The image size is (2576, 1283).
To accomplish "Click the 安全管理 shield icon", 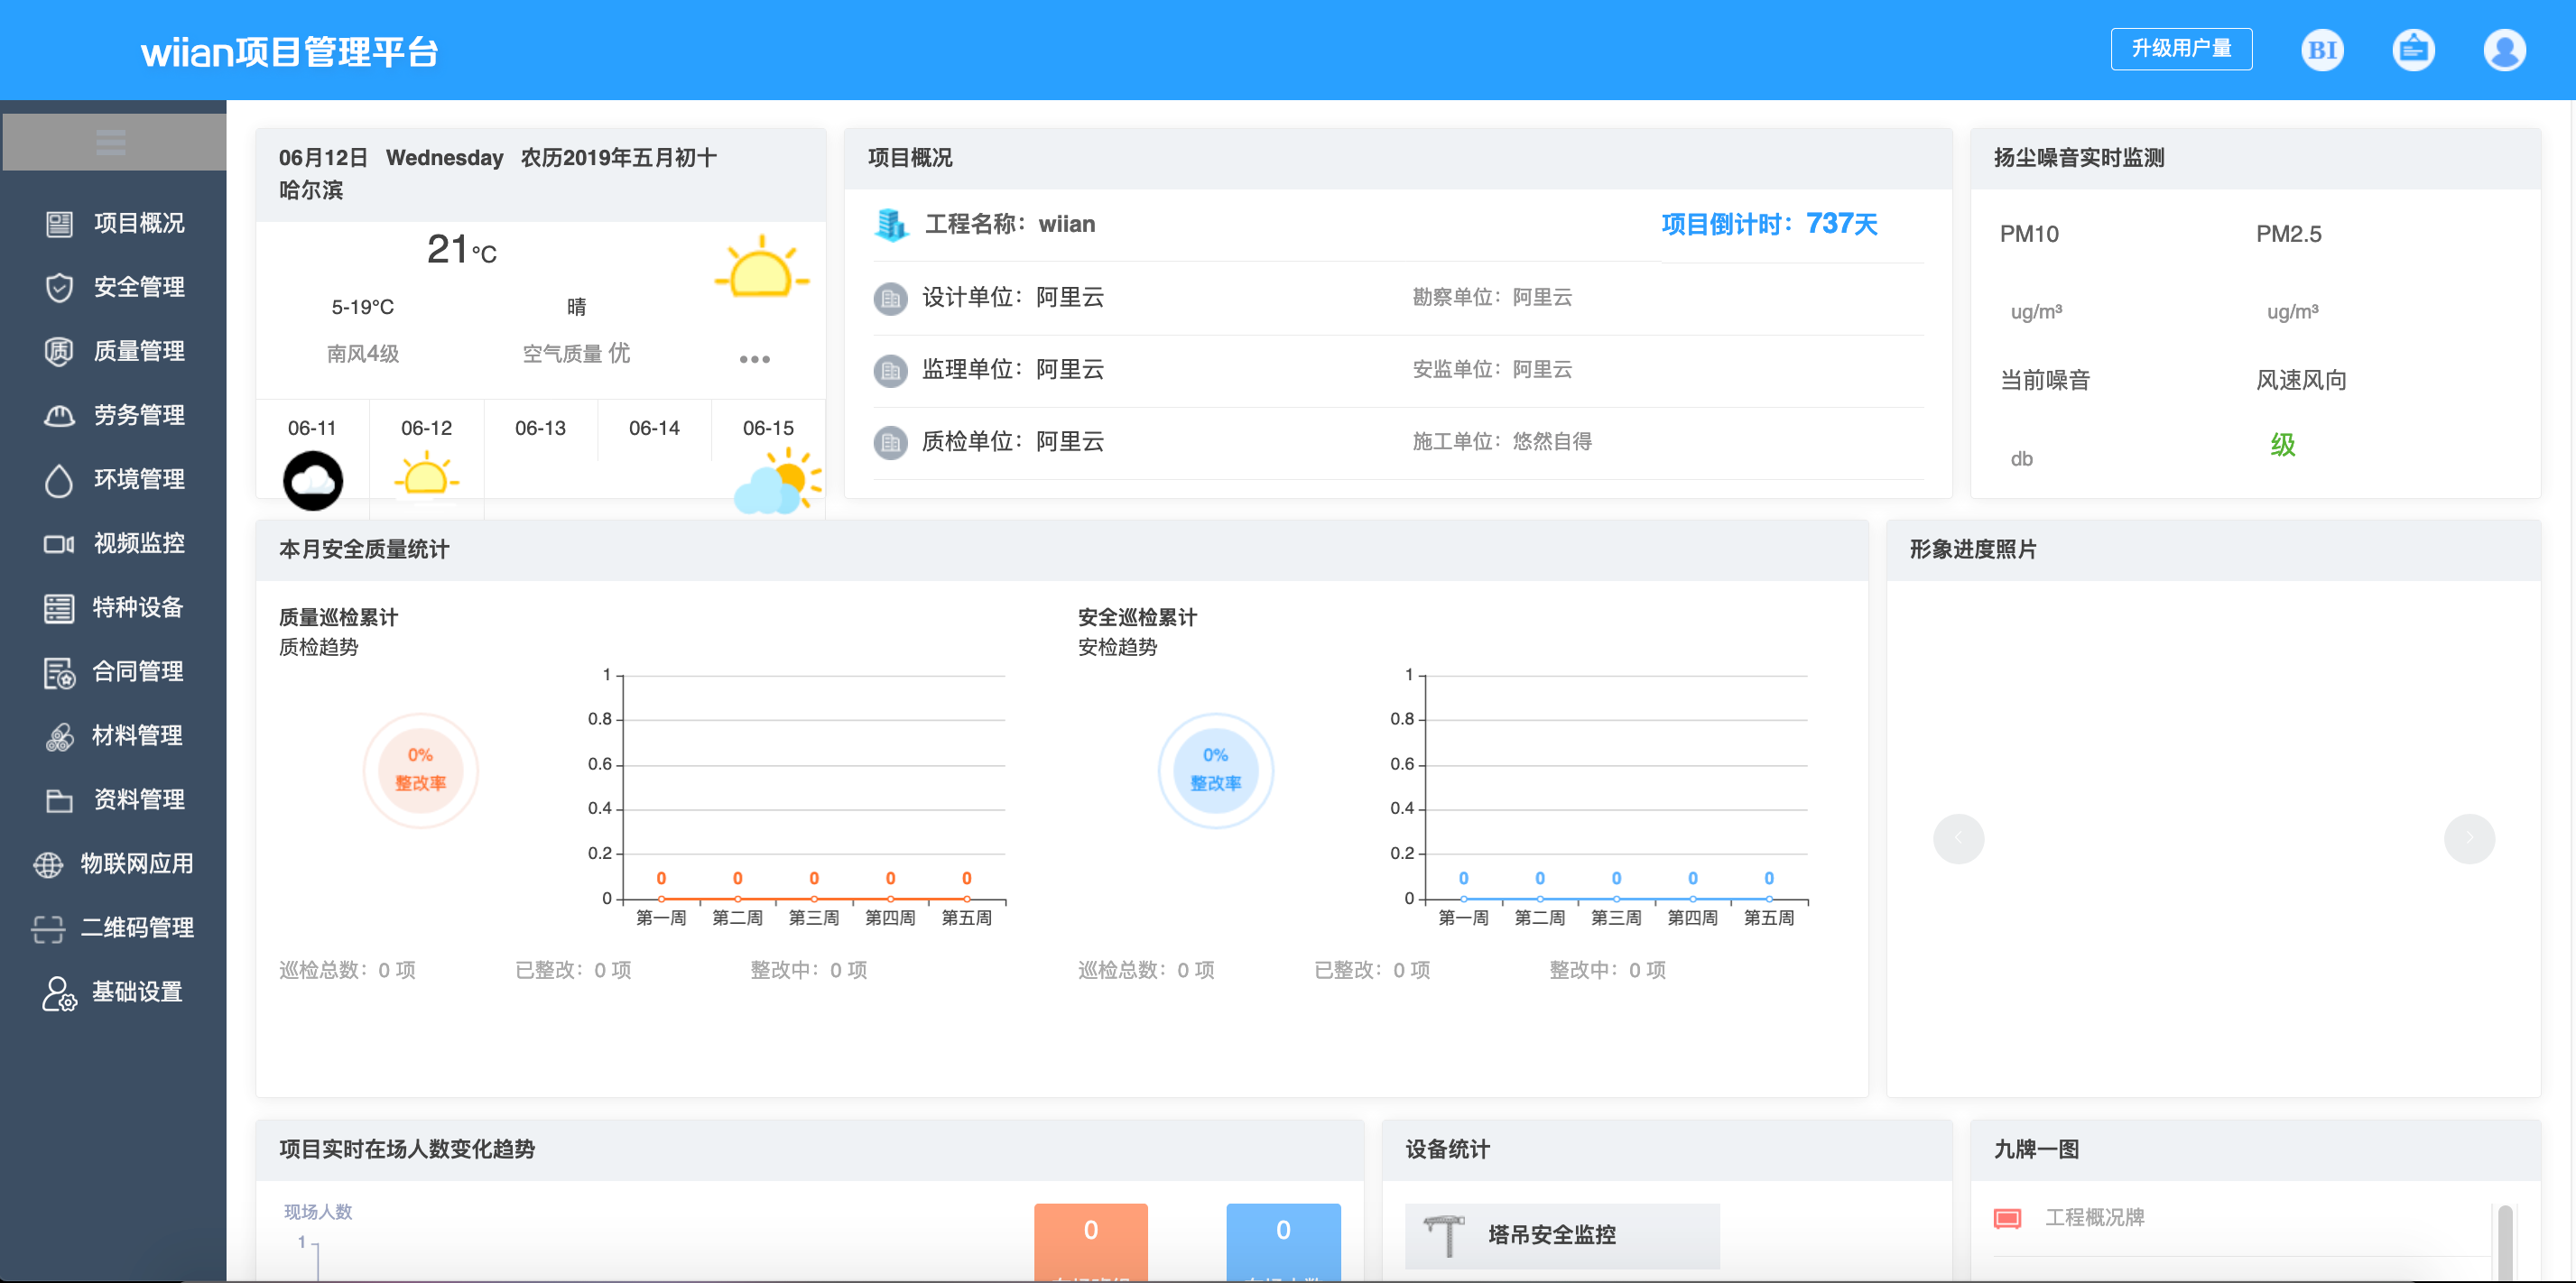I will point(60,287).
